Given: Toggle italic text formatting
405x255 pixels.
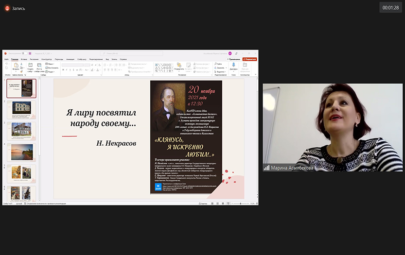Looking at the screenshot, I should [67, 69].
